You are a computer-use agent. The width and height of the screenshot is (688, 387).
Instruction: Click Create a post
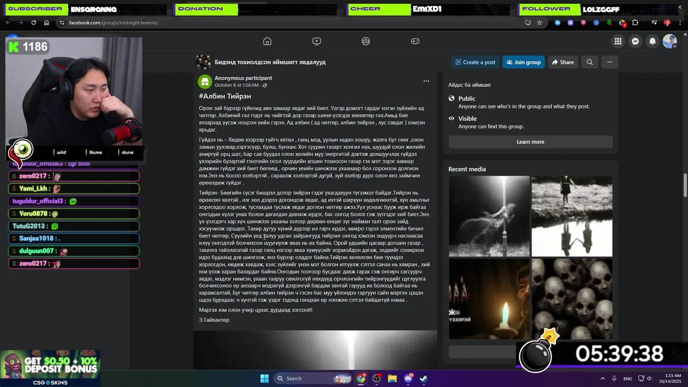(x=475, y=62)
